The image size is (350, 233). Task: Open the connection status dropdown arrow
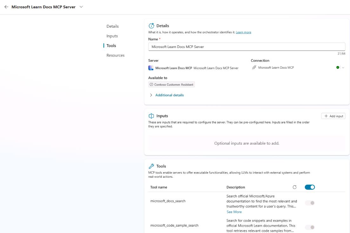click(343, 67)
